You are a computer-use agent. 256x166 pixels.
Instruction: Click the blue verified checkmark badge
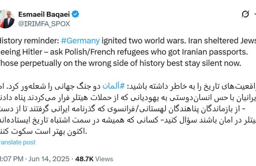[75, 14]
